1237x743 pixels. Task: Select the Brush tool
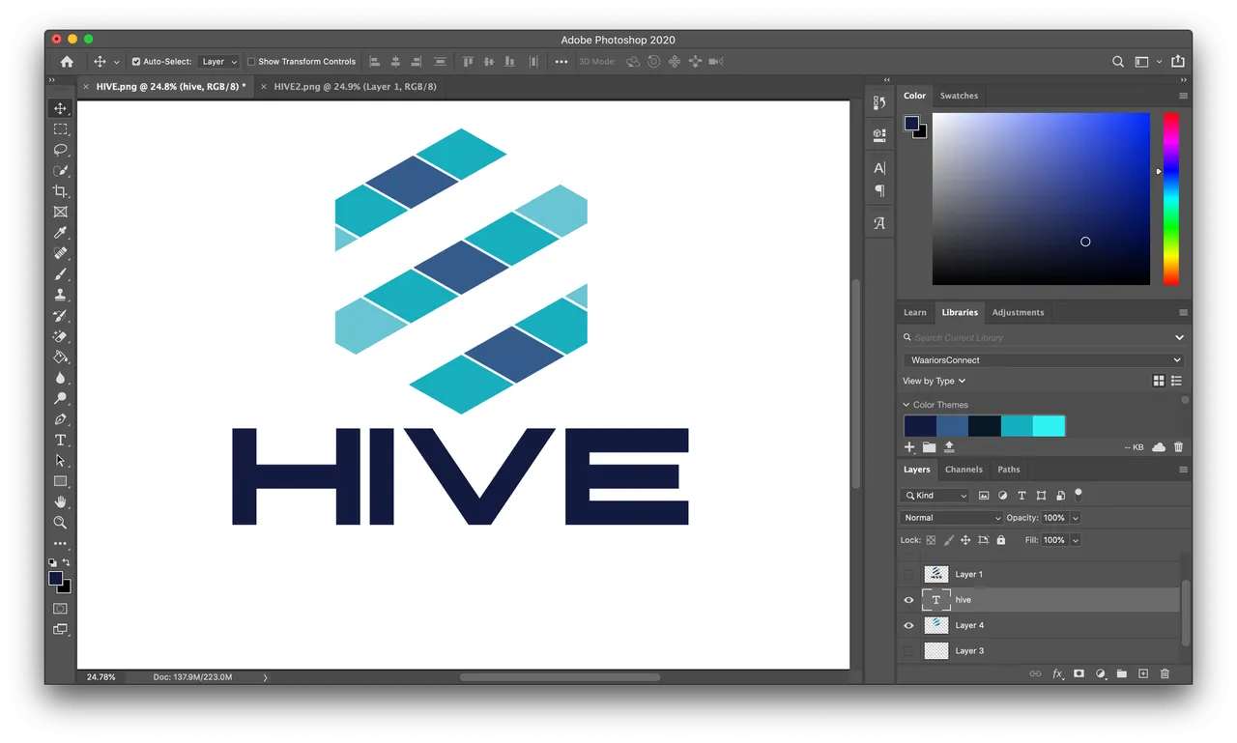[60, 274]
